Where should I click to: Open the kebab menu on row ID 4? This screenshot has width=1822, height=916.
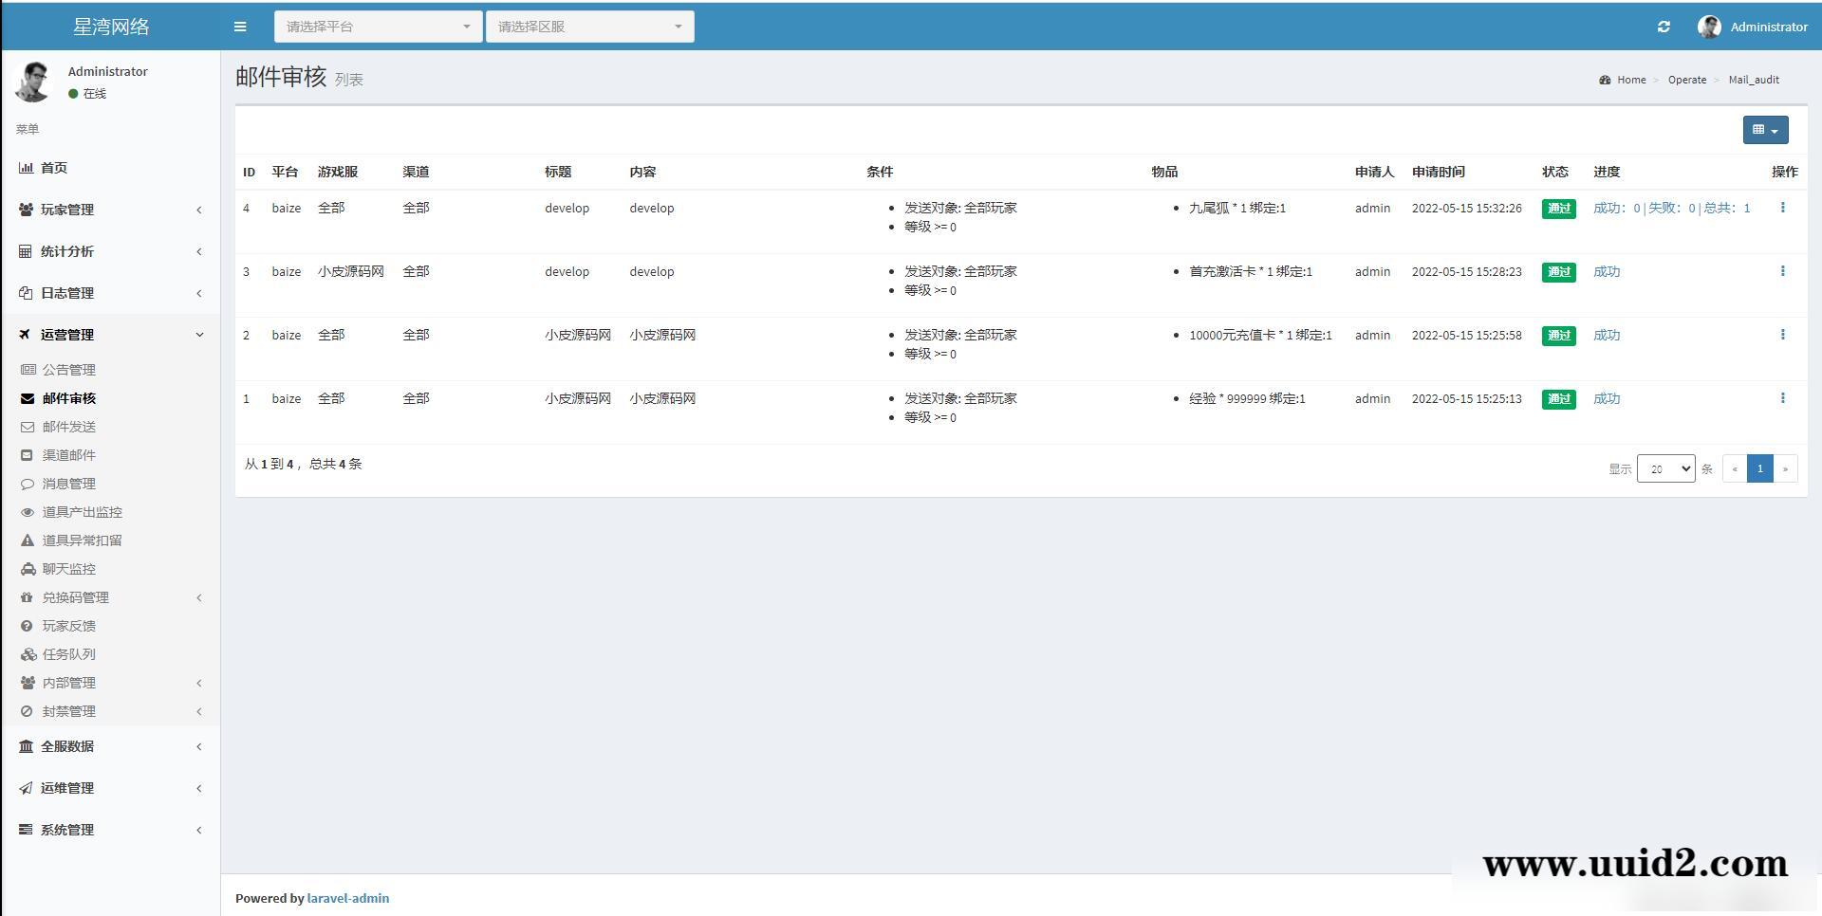pyautogui.click(x=1784, y=207)
